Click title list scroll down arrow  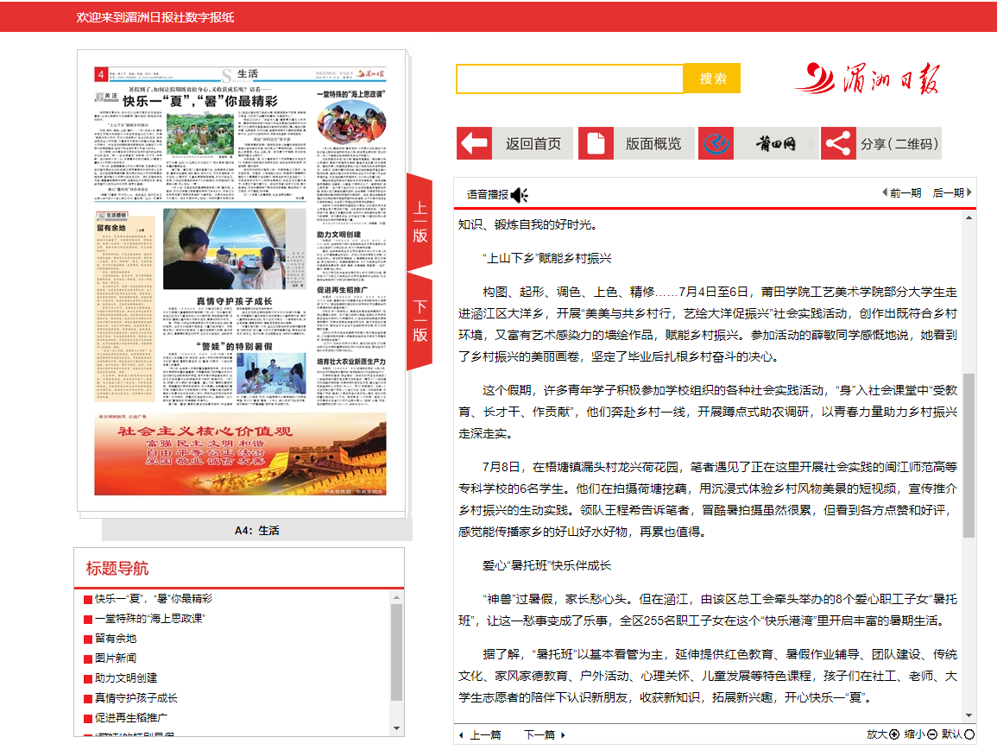(397, 728)
